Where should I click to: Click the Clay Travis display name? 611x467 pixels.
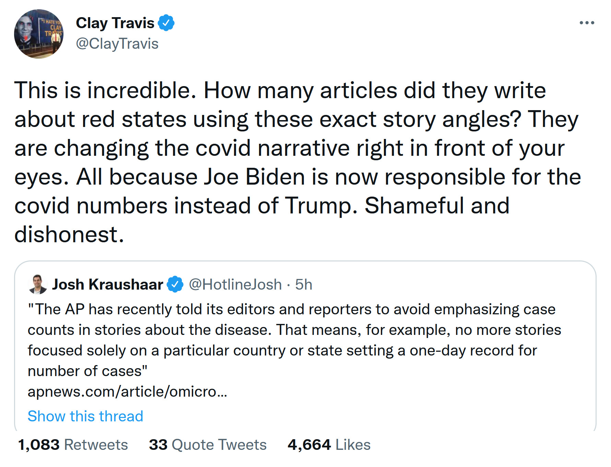tap(115, 23)
